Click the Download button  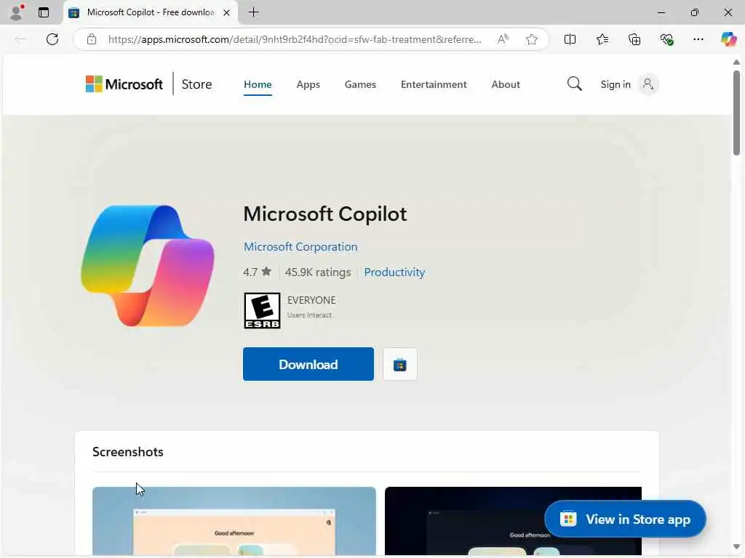(308, 364)
